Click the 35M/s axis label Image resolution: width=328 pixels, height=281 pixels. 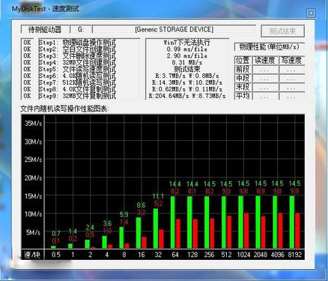[33, 124]
